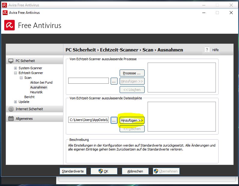Click the Avira umbrella logo in header
The image size is (239, 186).
point(9,25)
